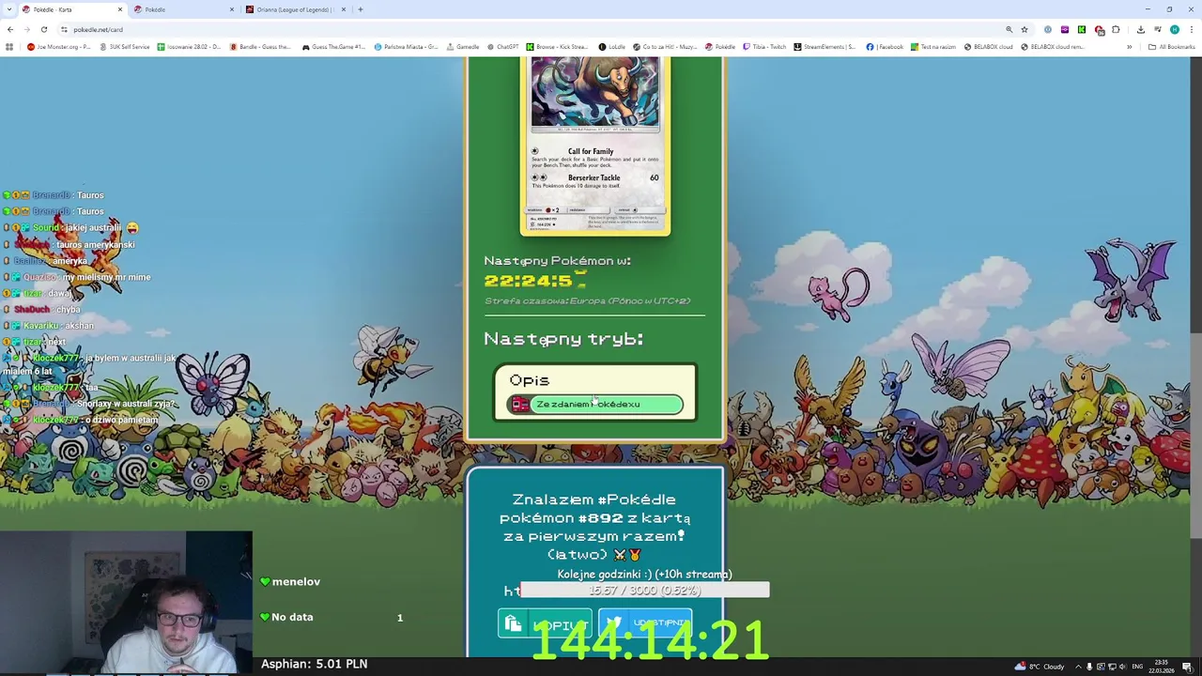The height and width of the screenshot is (676, 1202).
Task: Click the blue Twitter share button
Action: tap(645, 623)
